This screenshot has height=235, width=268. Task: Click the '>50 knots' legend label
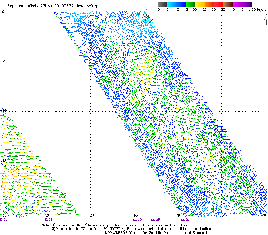coord(257,10)
